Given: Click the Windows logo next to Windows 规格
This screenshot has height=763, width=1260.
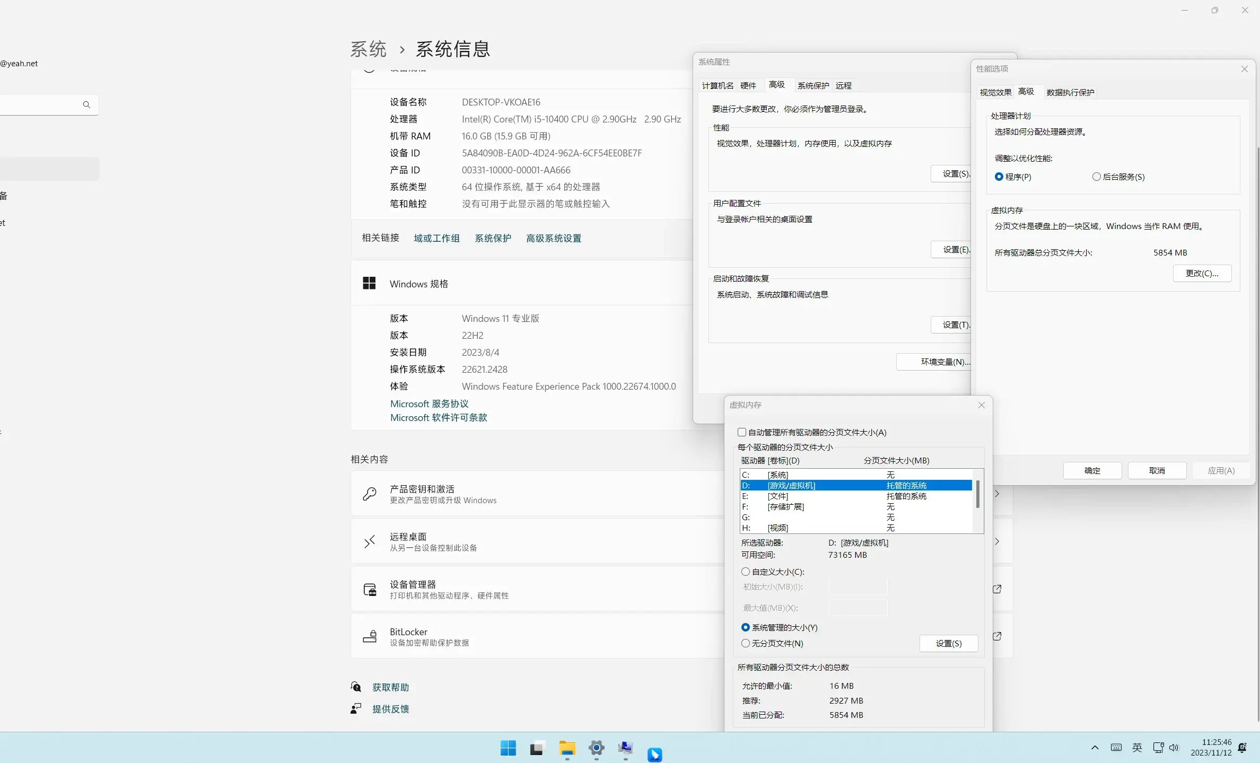Looking at the screenshot, I should tap(369, 284).
